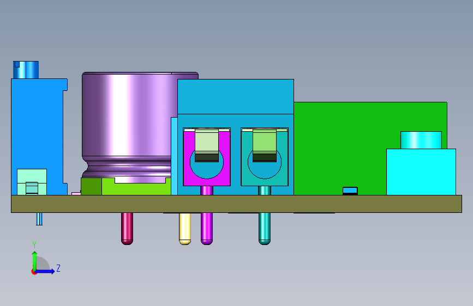Select the olive PCB board edge
This screenshot has width=473, height=306.
[x=237, y=204]
